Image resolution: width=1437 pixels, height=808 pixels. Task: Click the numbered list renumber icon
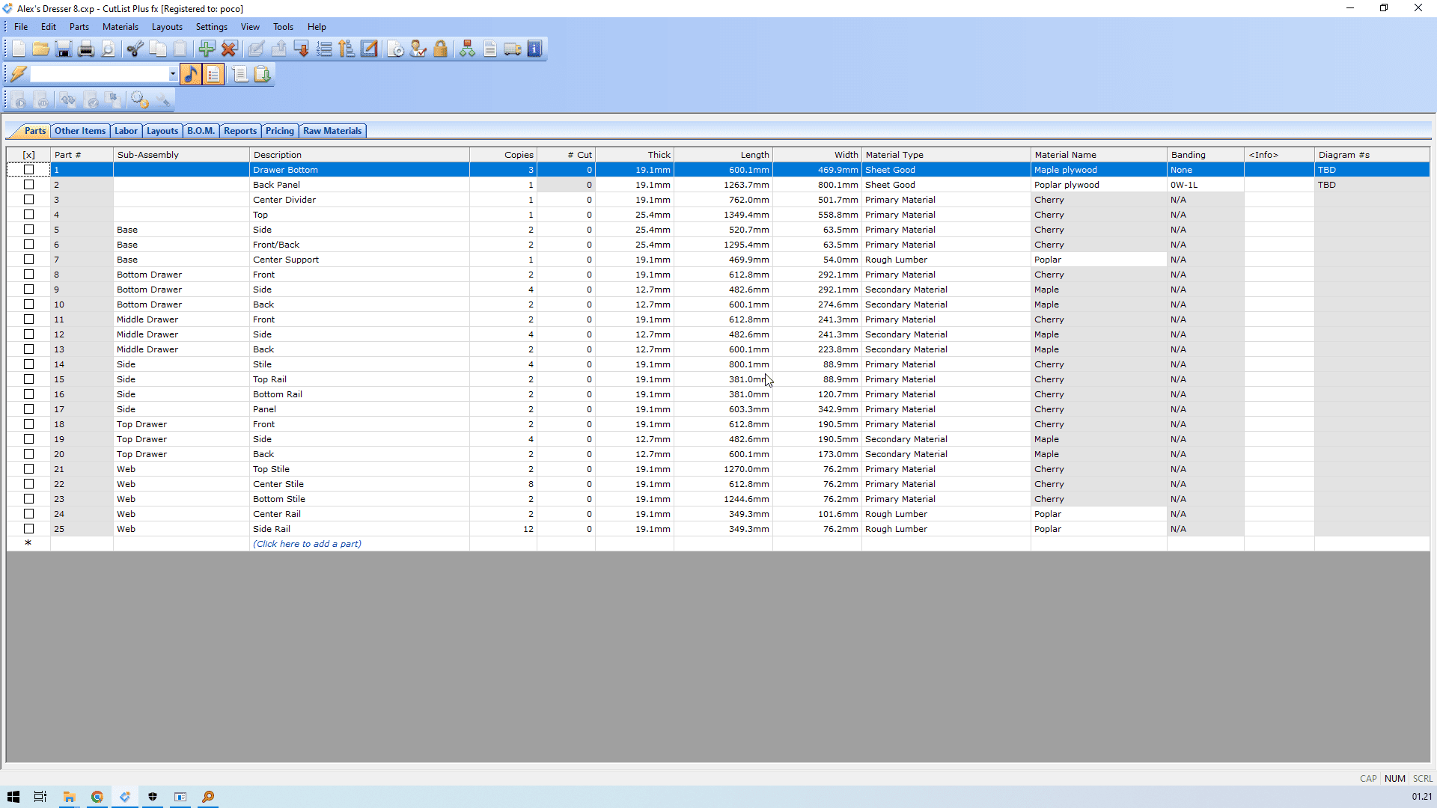324,49
